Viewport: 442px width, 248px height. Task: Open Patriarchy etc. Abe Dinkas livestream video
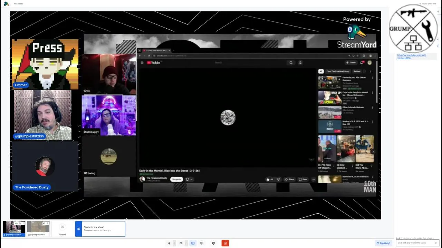click(x=330, y=83)
